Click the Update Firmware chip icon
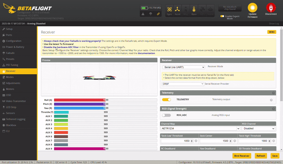Viewport: 283px width, 164px height. [x=252, y=8]
